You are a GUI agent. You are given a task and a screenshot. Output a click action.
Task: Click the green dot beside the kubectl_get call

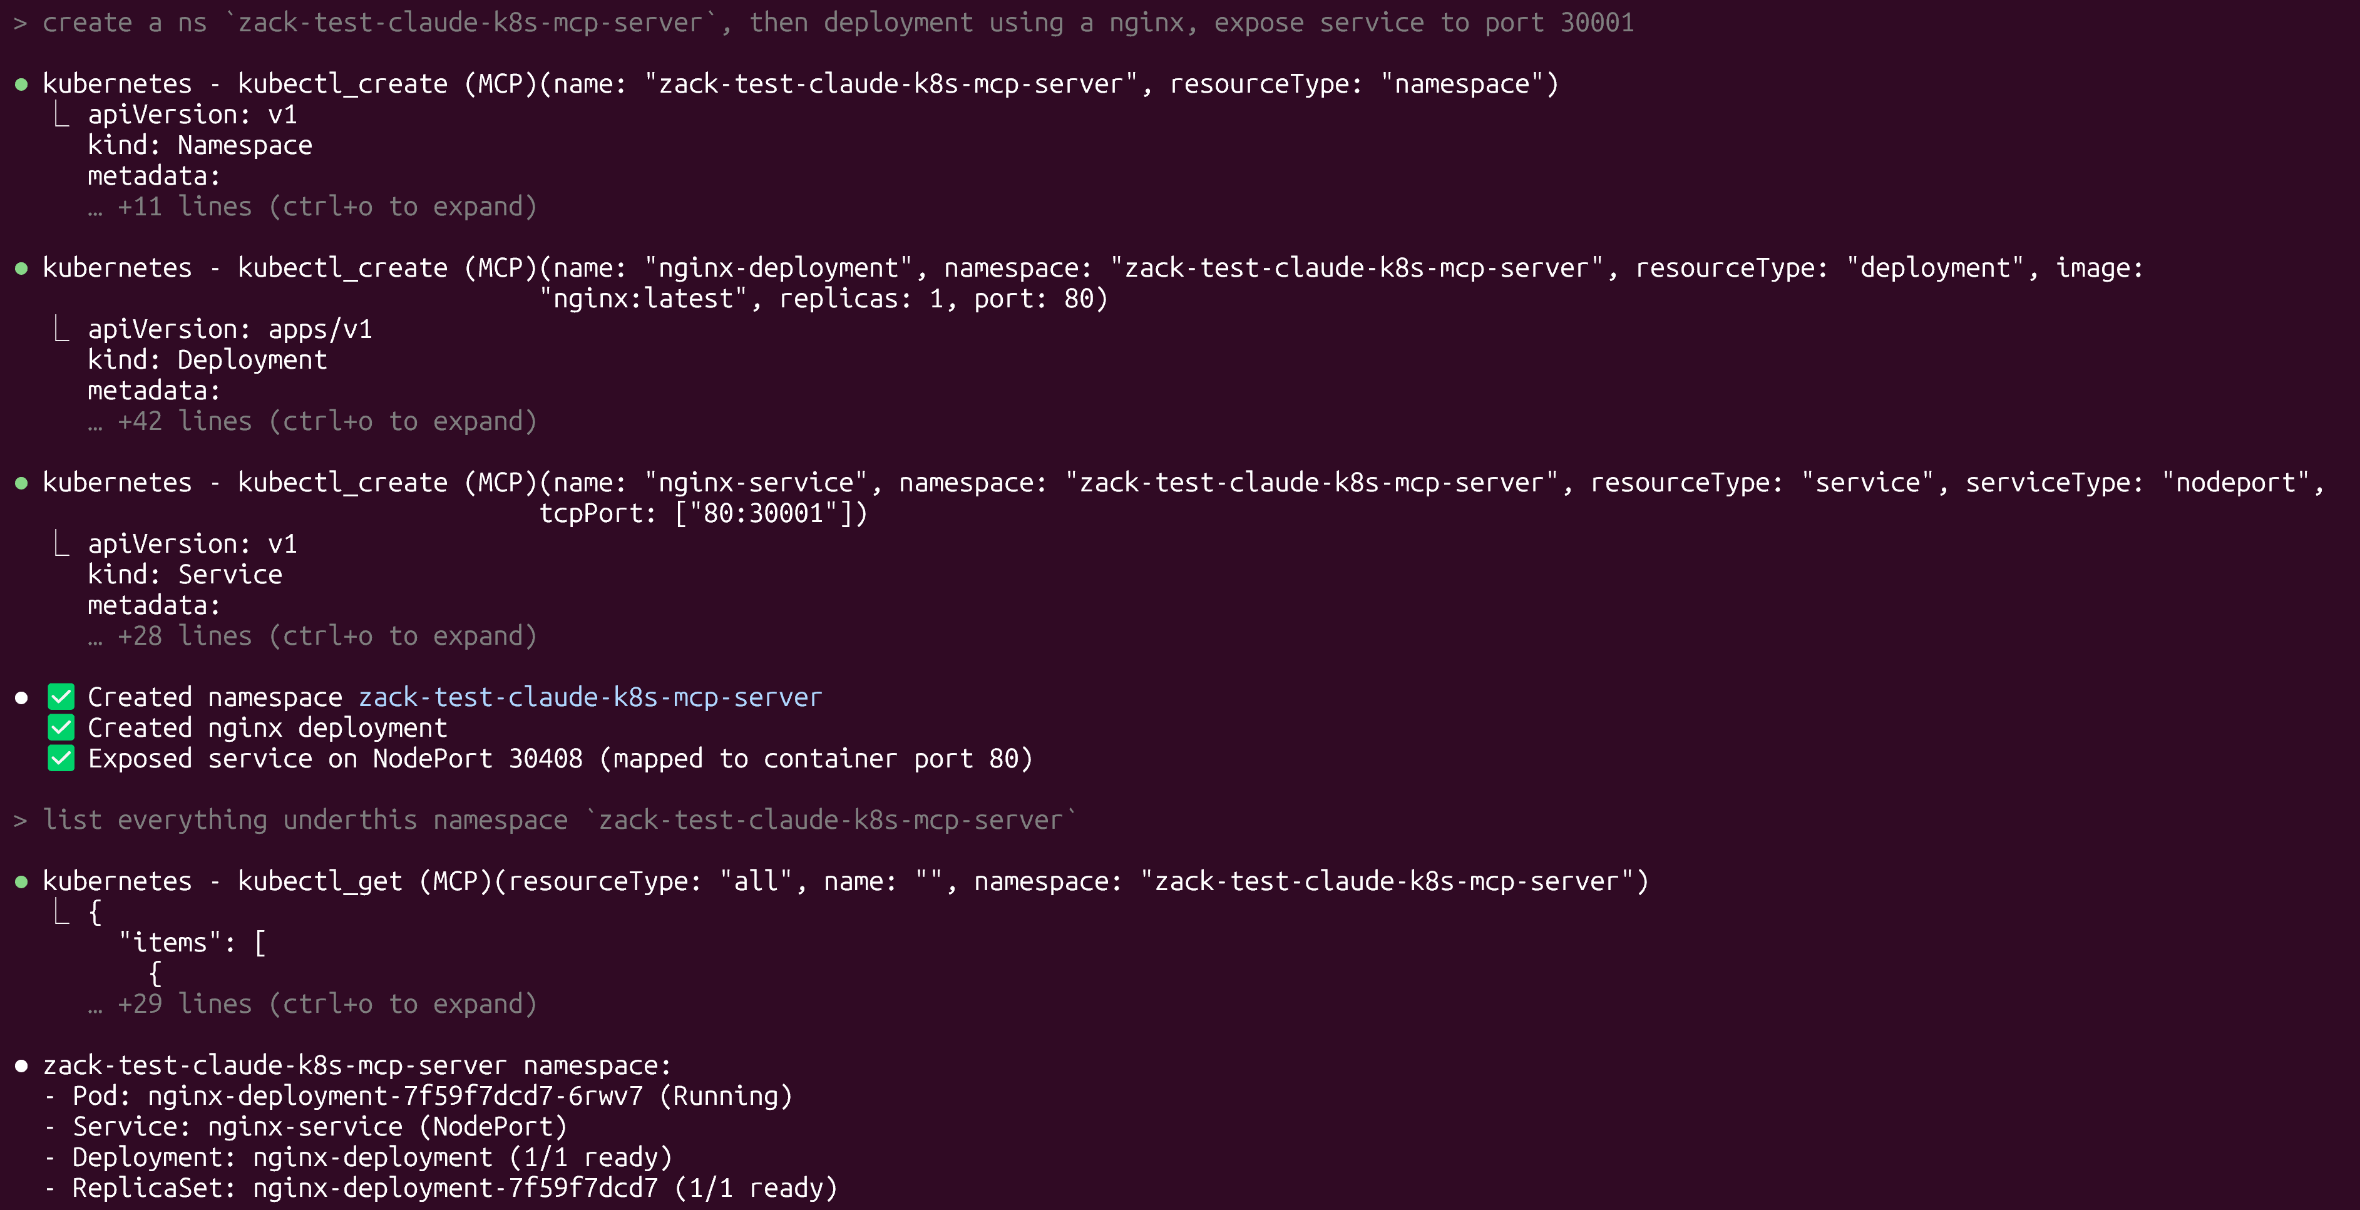21,881
